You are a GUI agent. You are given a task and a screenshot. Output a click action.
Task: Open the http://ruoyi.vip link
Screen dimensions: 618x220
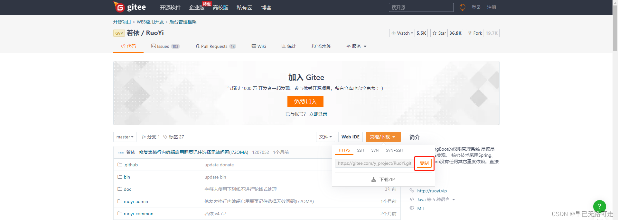[432, 191]
